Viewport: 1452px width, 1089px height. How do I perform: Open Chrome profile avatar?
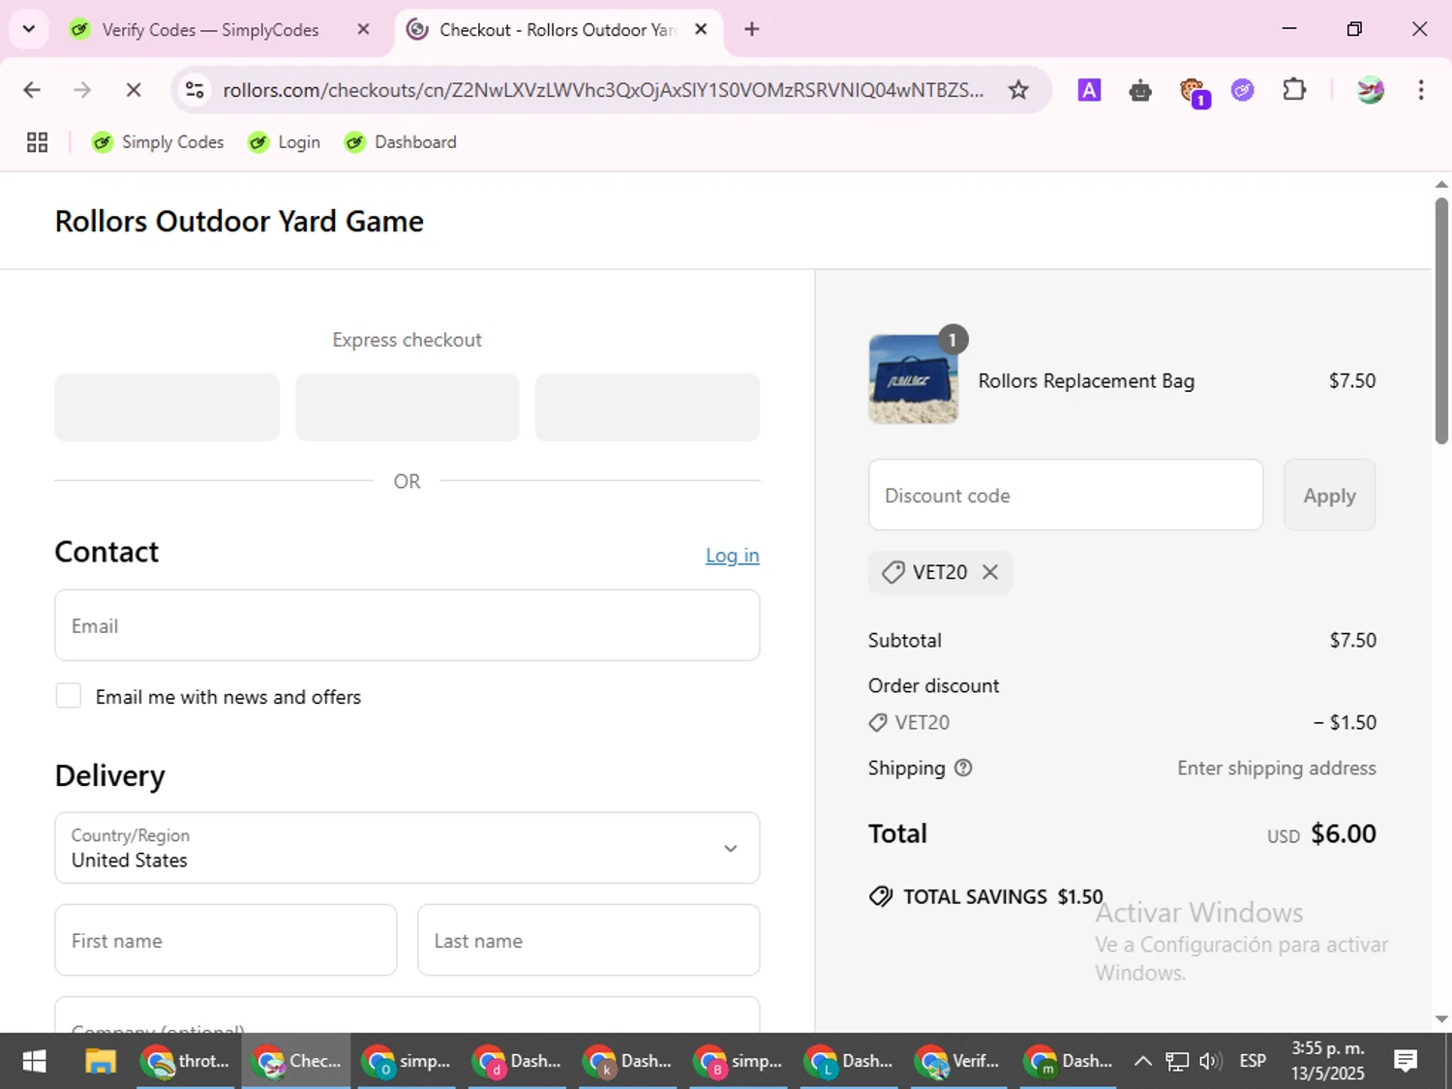point(1370,90)
